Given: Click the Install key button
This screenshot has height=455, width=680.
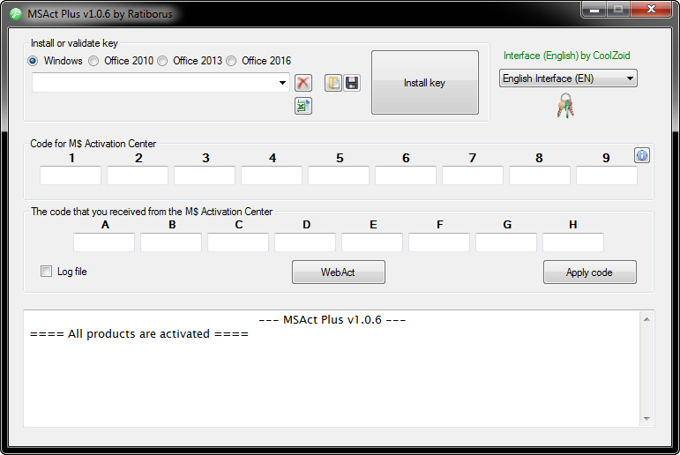Looking at the screenshot, I should [425, 82].
